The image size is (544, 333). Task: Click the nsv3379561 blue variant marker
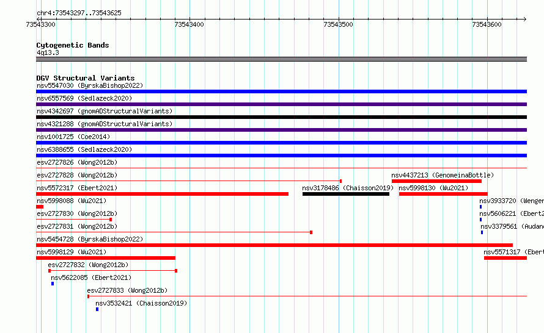pos(482,232)
